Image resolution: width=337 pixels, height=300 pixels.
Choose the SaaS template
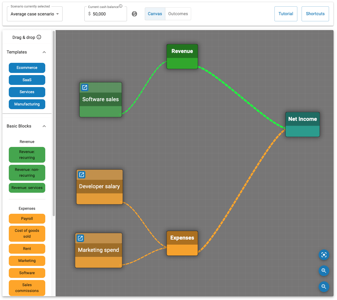[27, 80]
